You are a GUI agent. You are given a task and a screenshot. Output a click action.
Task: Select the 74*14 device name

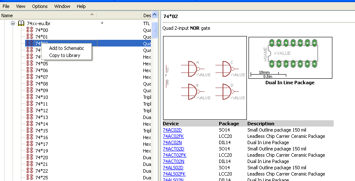point(41,124)
